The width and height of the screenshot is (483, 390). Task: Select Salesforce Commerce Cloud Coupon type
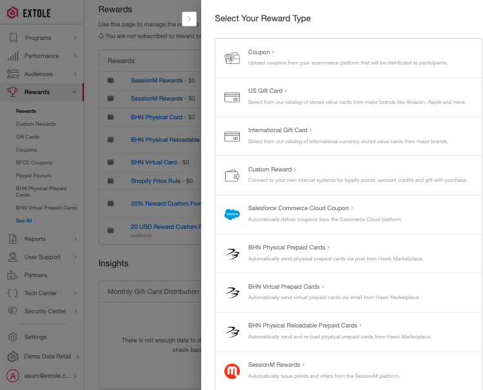click(348, 215)
